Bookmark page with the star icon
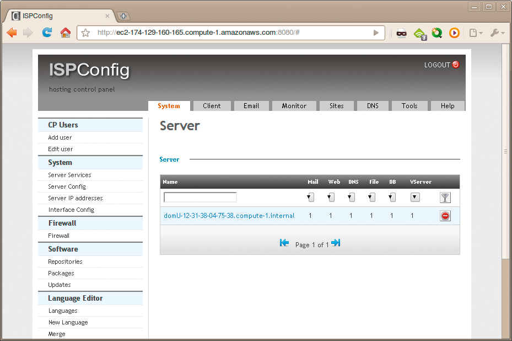This screenshot has width=512, height=341. click(x=85, y=33)
